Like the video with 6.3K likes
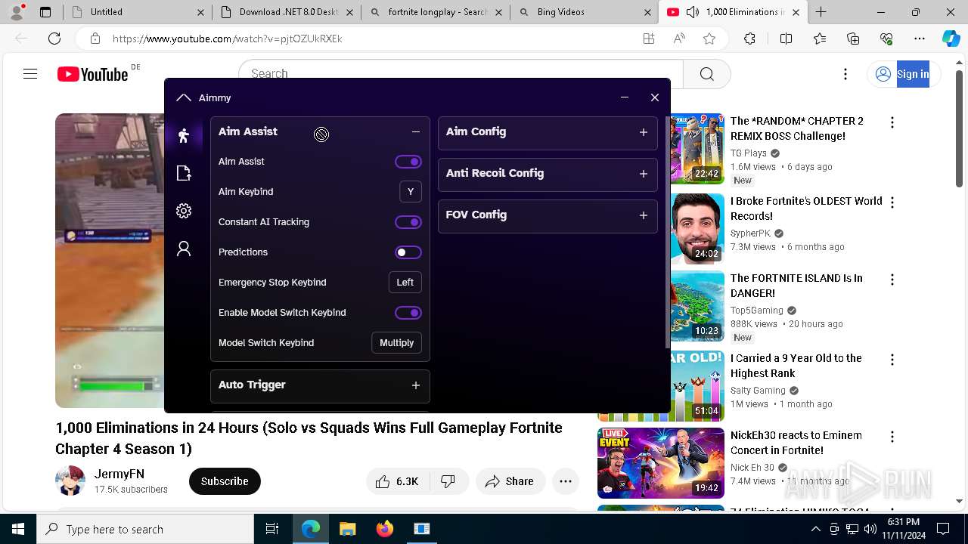Screen dimensions: 968x544 coord(398,481)
